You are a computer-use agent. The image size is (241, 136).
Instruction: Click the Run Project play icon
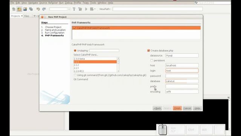pyautogui.click(x=86, y=9)
